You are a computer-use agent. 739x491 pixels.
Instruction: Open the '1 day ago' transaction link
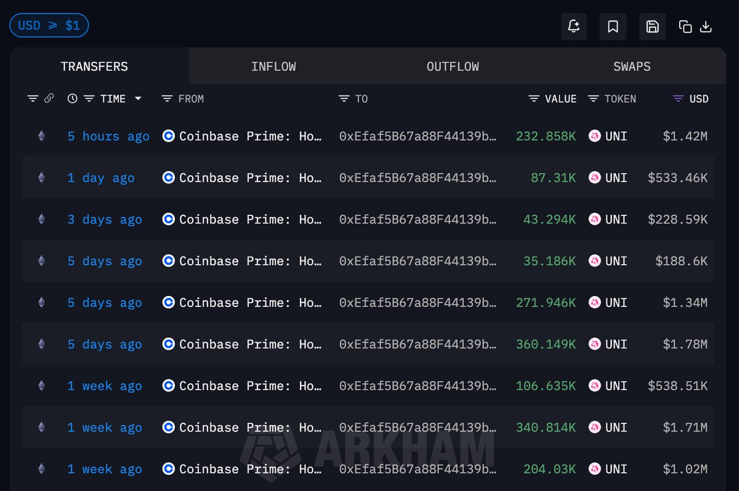pos(101,178)
